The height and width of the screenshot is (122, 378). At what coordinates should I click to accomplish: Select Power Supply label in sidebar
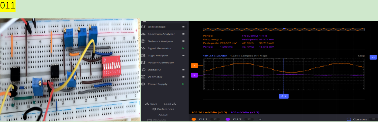(158, 84)
